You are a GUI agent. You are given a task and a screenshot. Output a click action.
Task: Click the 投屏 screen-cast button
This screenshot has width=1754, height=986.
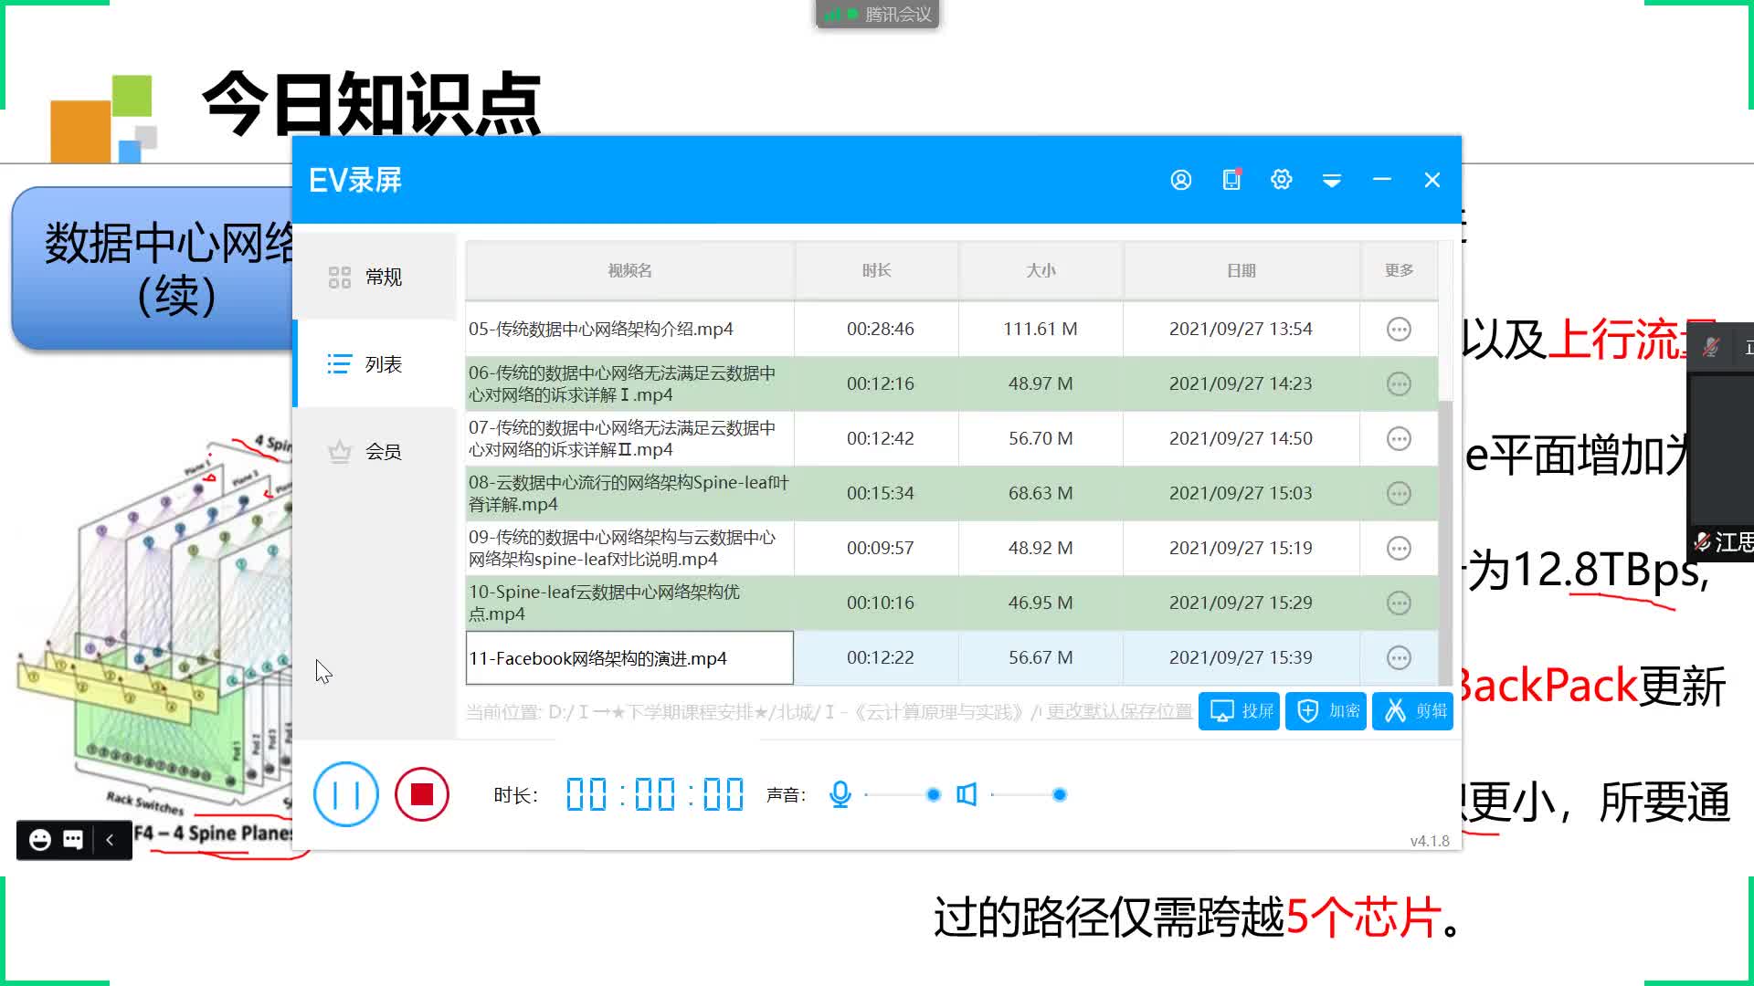click(x=1239, y=711)
